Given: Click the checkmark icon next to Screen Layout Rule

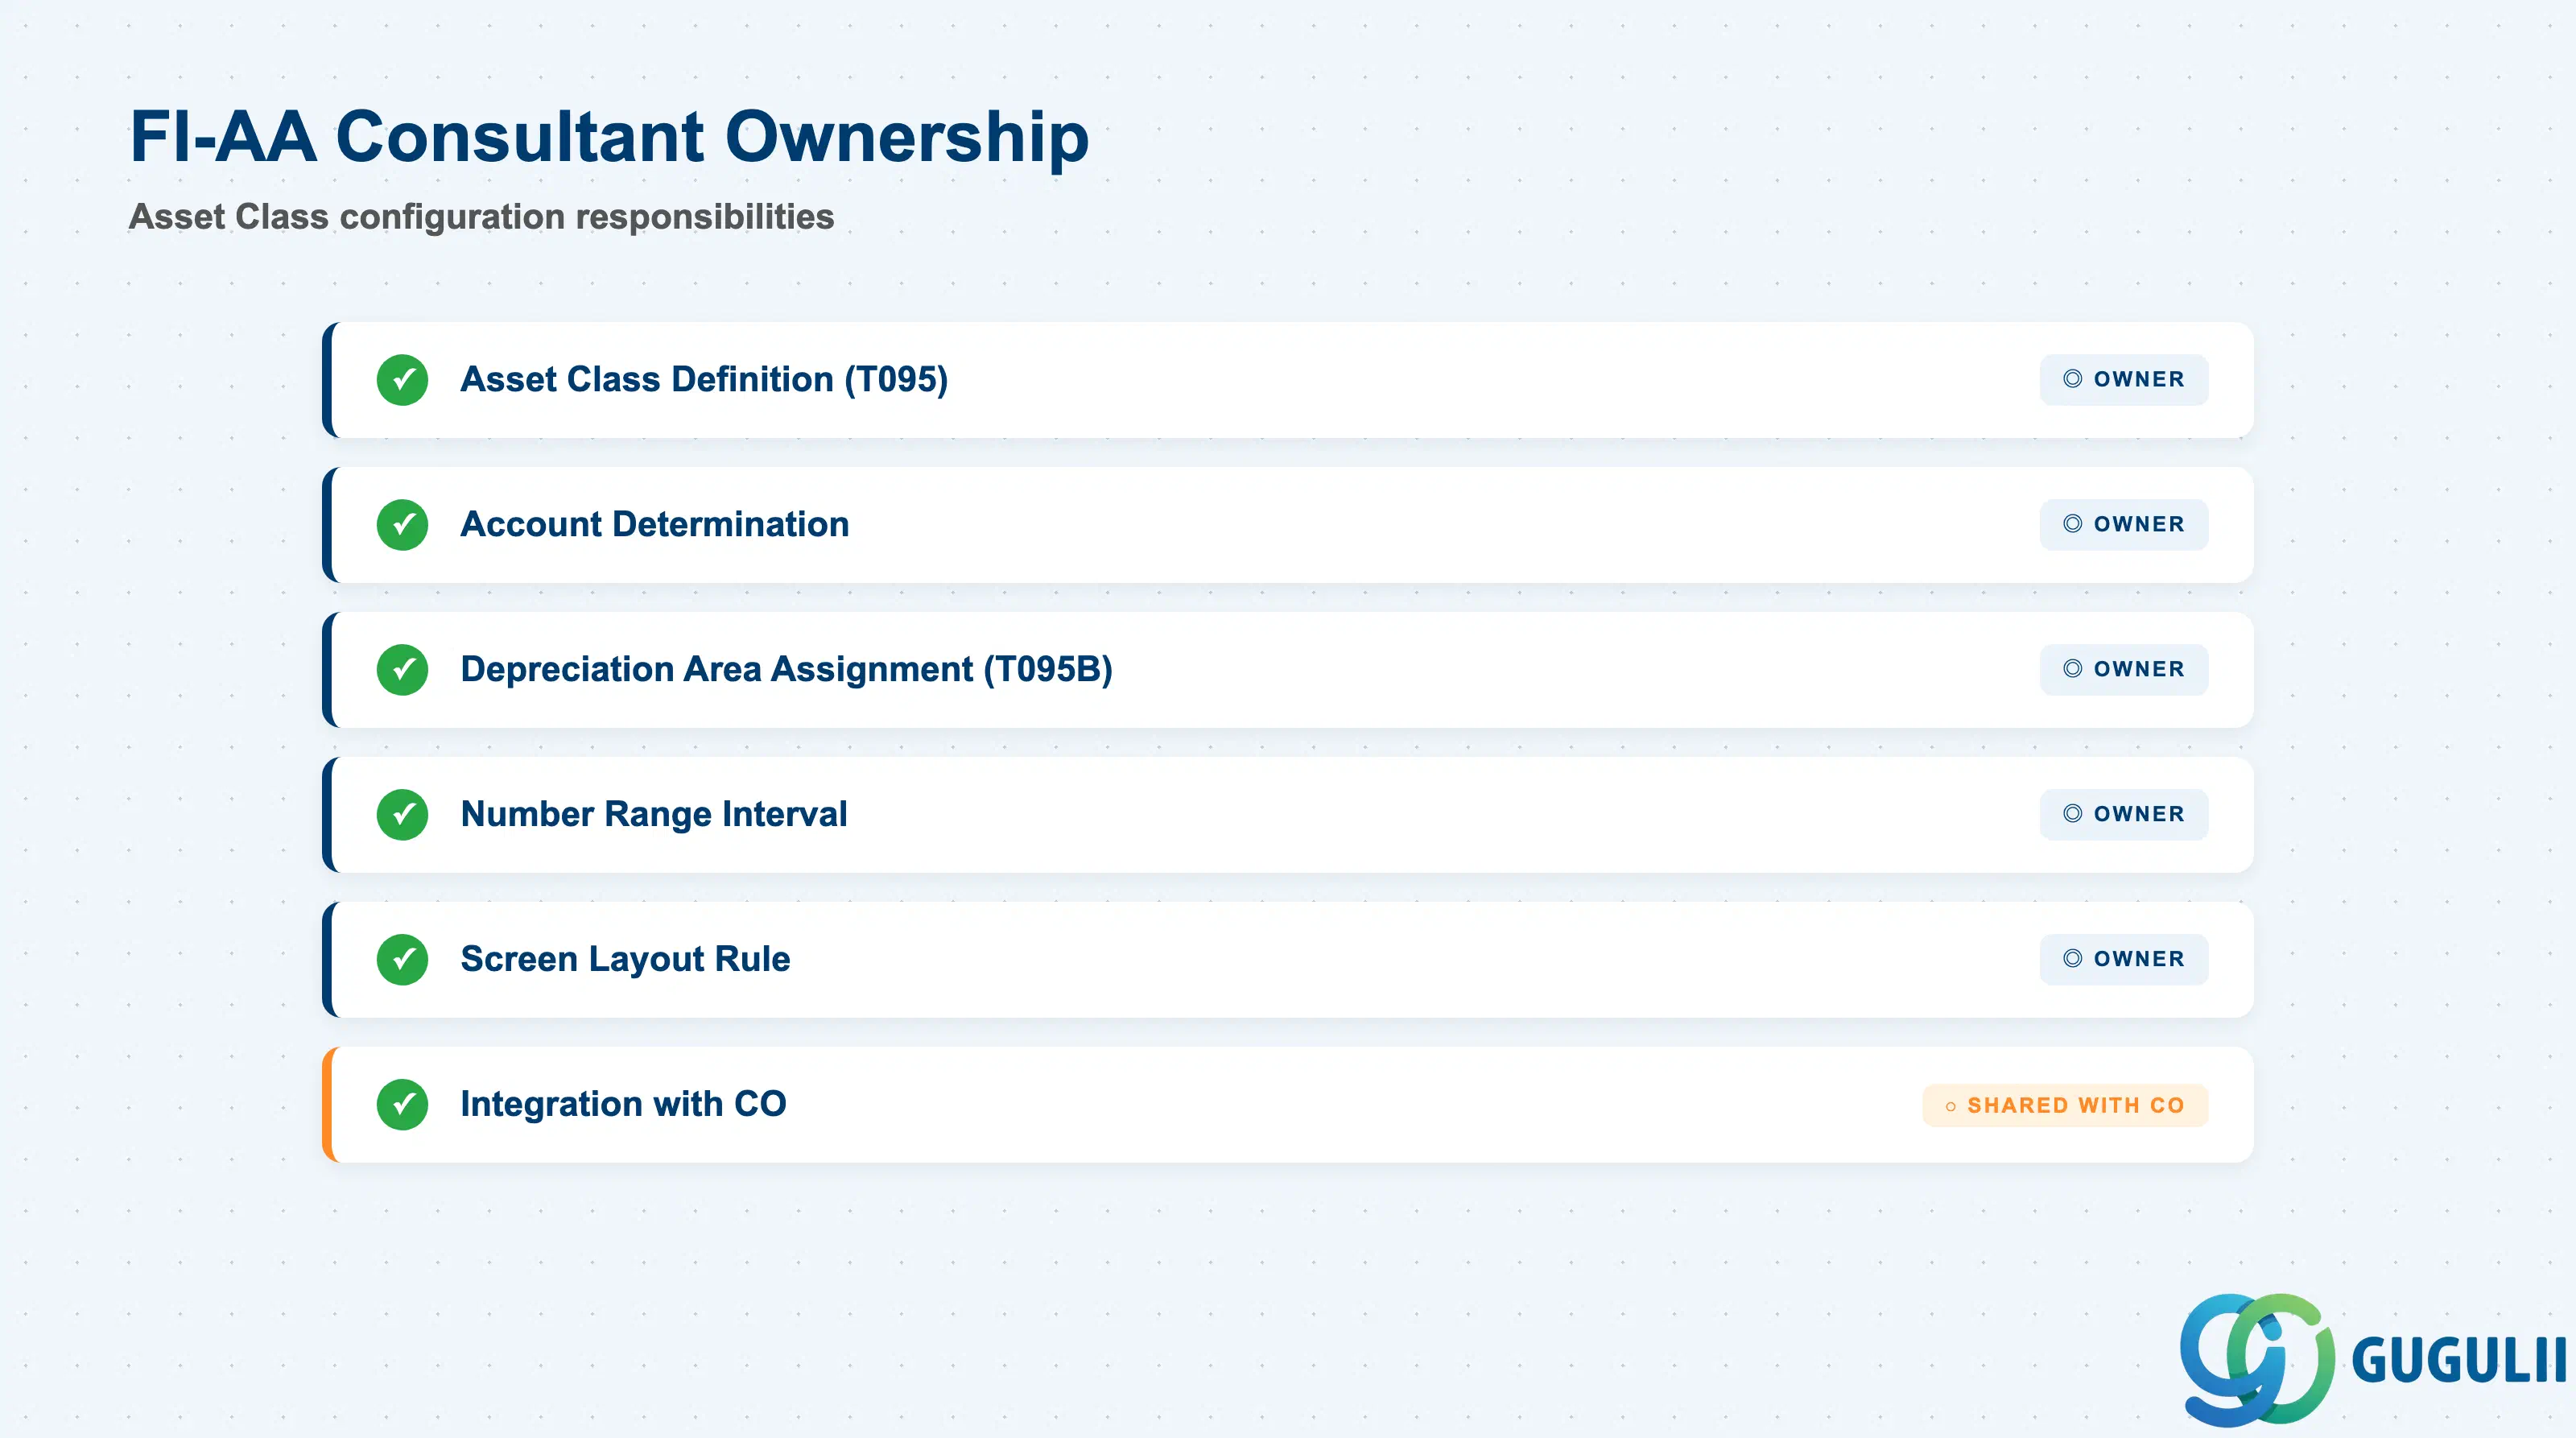Looking at the screenshot, I should click(402, 960).
